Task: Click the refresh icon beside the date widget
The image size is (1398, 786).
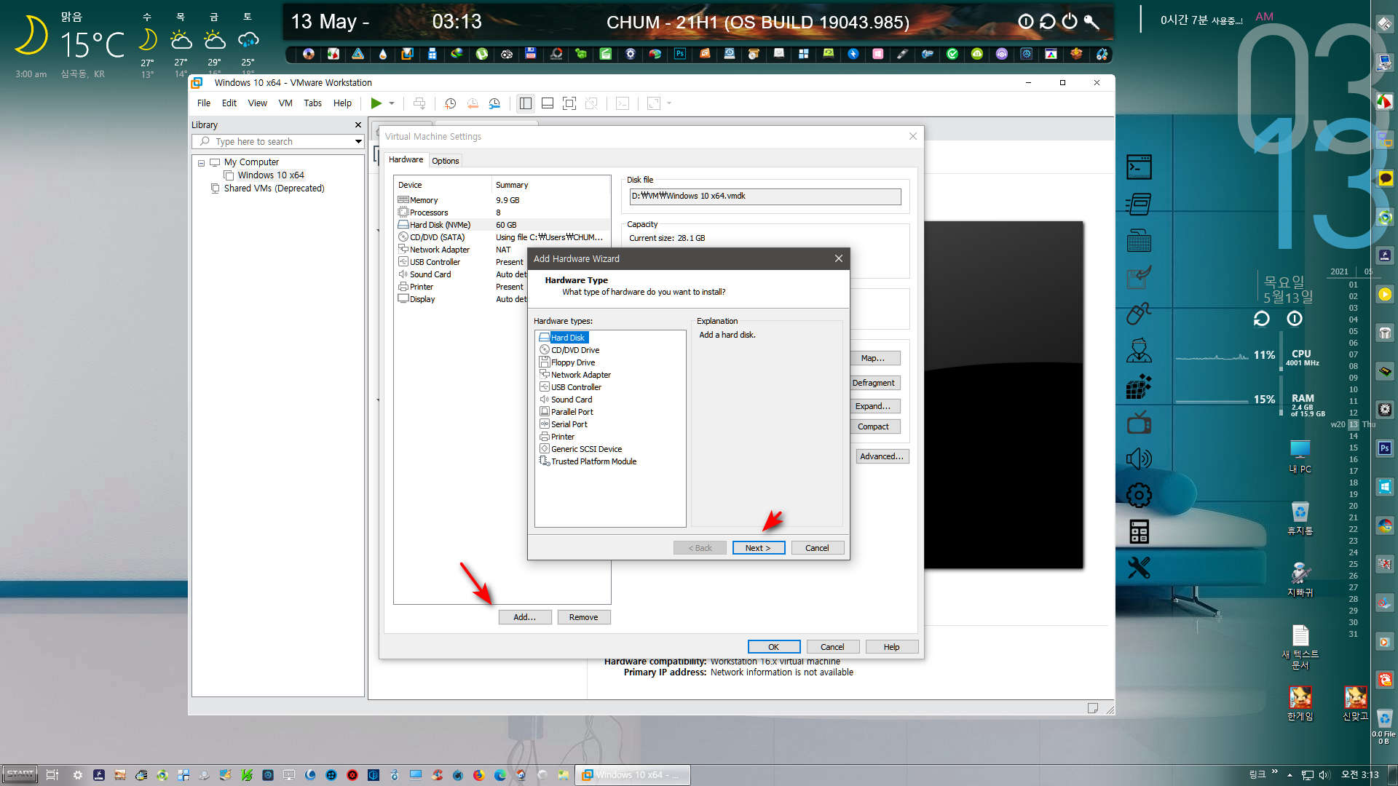Action: [x=1261, y=319]
